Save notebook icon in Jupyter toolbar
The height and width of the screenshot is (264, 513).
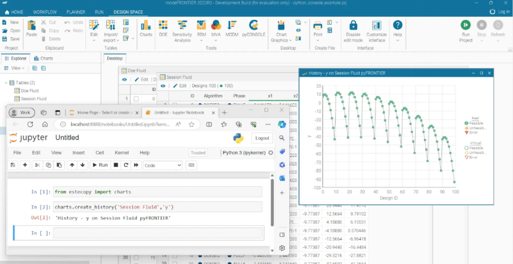(13, 165)
